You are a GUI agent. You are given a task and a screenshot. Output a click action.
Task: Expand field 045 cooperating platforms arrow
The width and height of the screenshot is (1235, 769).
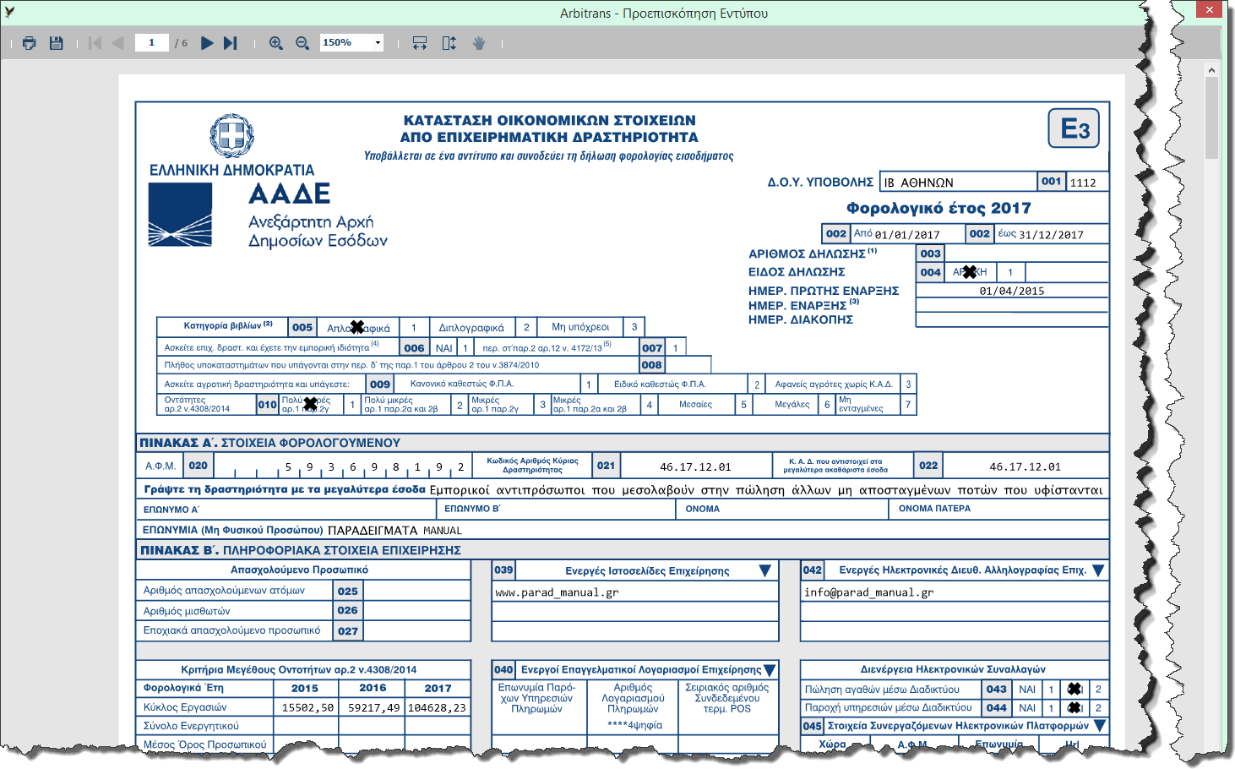click(x=1100, y=726)
